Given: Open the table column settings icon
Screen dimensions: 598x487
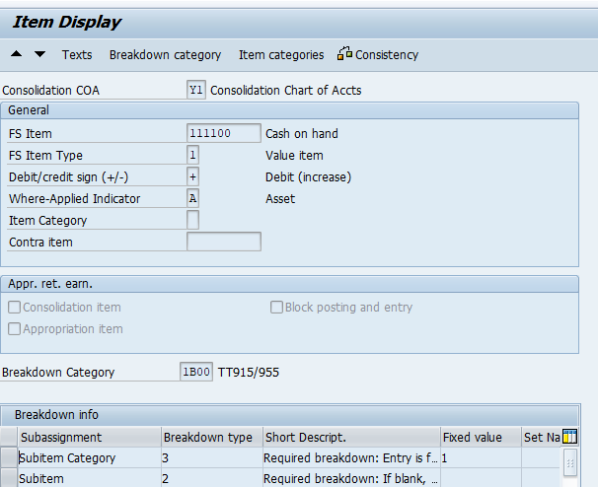Looking at the screenshot, I should [569, 437].
